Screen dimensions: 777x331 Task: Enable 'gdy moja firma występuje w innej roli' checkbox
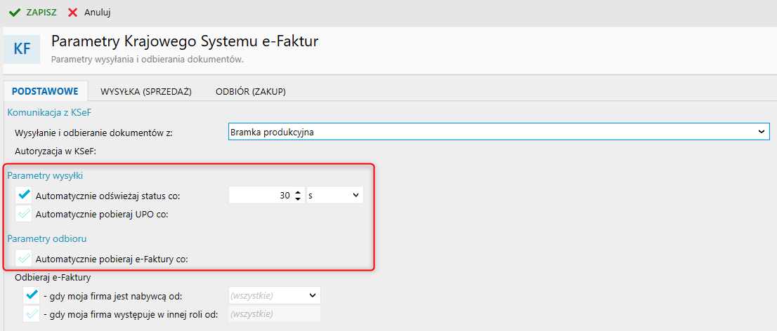(32, 314)
